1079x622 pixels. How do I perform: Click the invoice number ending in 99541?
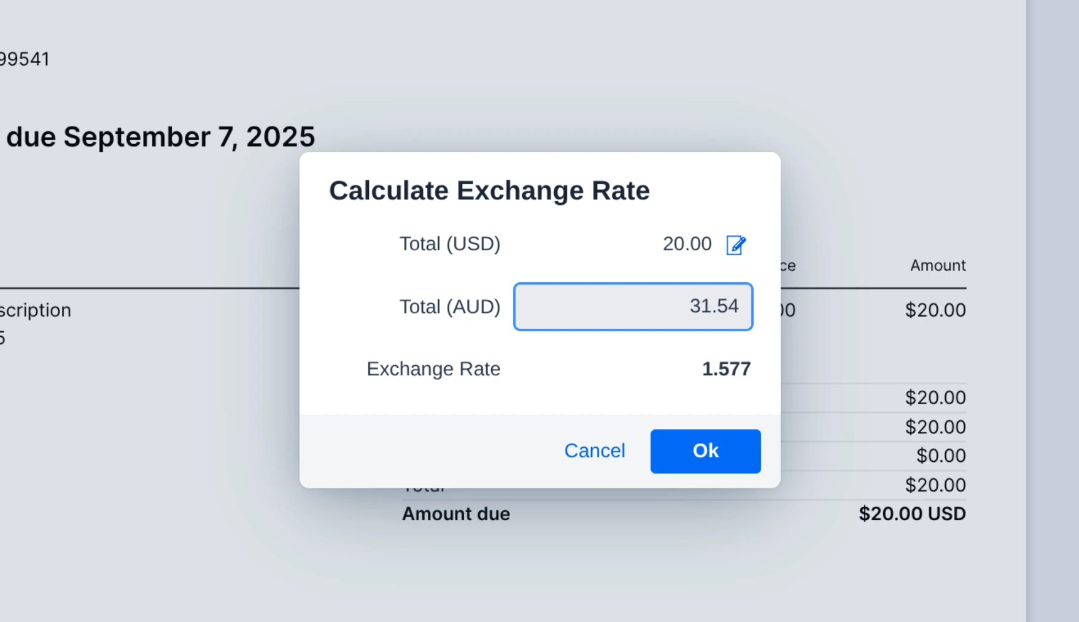25,60
